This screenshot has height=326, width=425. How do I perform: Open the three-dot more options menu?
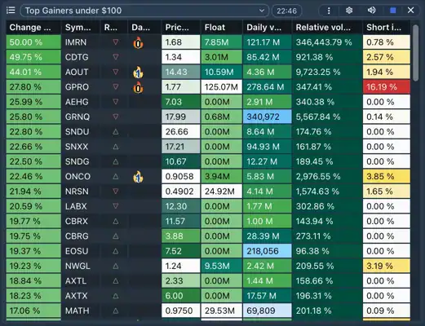coord(329,11)
